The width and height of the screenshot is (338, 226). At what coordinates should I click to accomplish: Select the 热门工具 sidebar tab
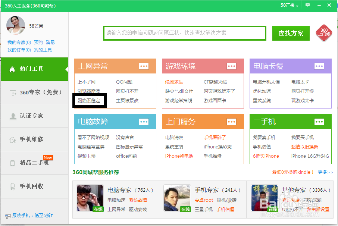pos(35,69)
